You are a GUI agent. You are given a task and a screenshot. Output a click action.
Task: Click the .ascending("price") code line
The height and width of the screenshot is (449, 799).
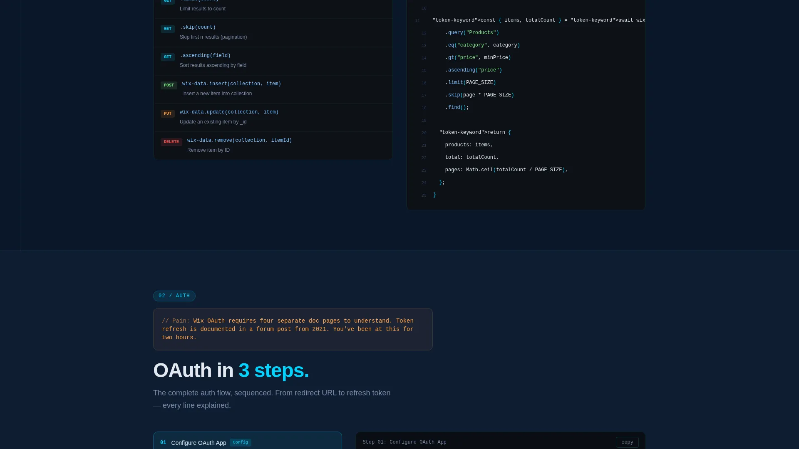(x=474, y=70)
